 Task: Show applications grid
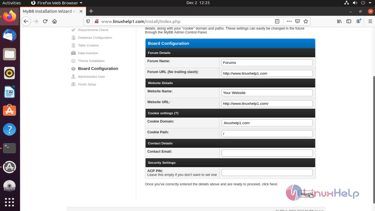(9, 202)
